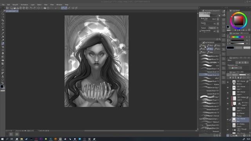The image size is (251, 141).
Task: Toggle Snap to Special Ruler in command bar
Action: [x=66, y=8]
